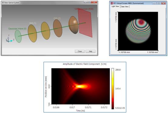Minimize the Virtual Screen #601 window

coord(154,3)
